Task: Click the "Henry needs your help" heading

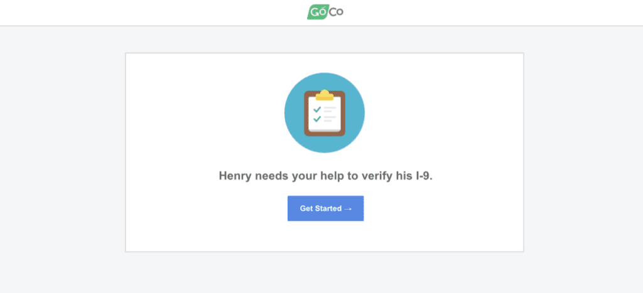Action: (326, 176)
